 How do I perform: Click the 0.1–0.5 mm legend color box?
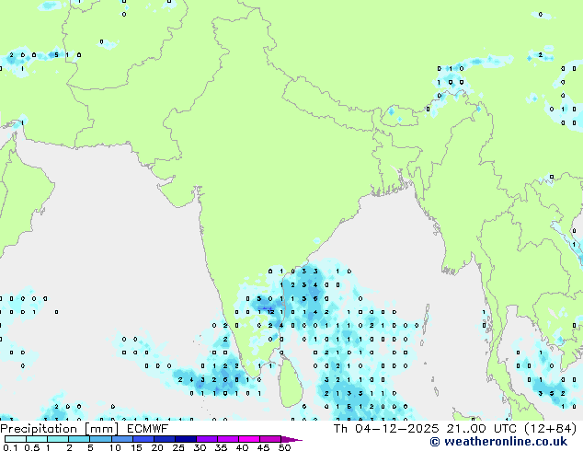[16, 439]
